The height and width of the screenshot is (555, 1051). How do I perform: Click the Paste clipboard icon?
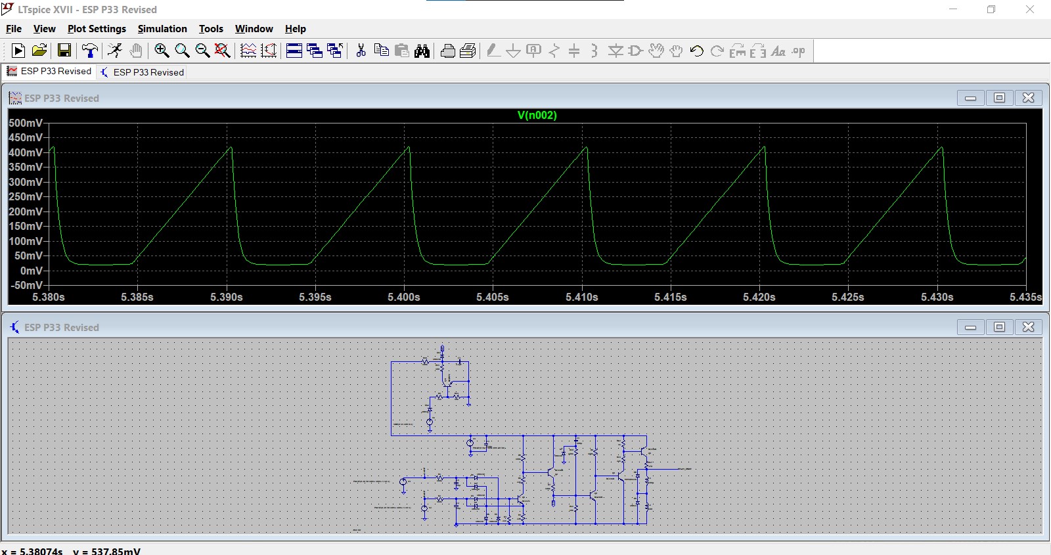pos(401,51)
